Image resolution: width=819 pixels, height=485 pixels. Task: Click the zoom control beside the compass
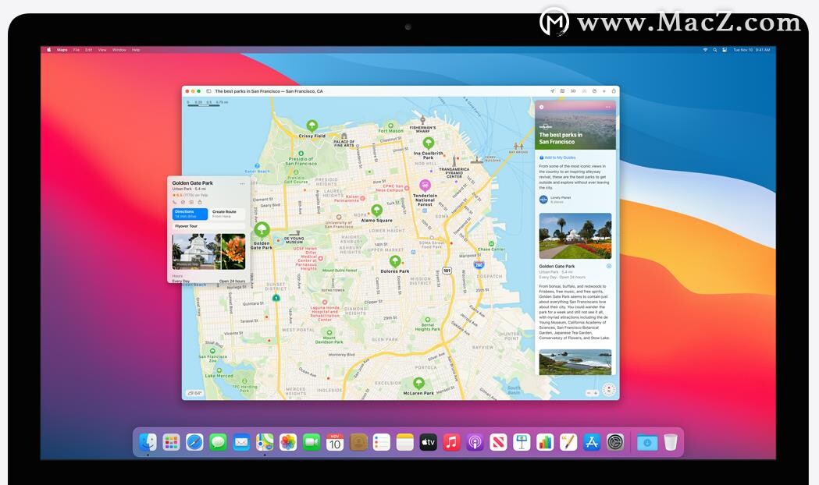(593, 393)
